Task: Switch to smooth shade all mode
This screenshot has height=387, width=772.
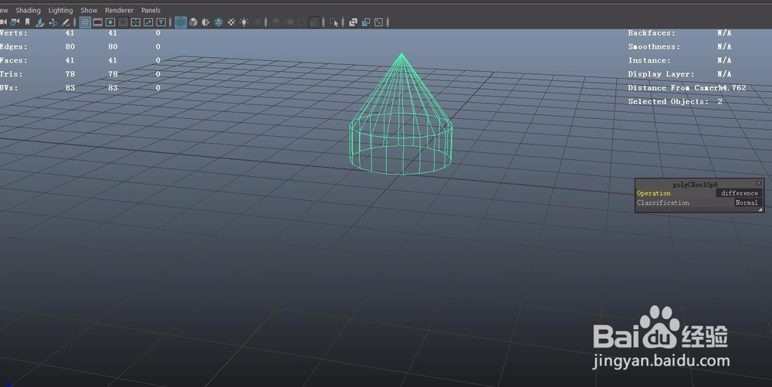Action: tap(194, 22)
